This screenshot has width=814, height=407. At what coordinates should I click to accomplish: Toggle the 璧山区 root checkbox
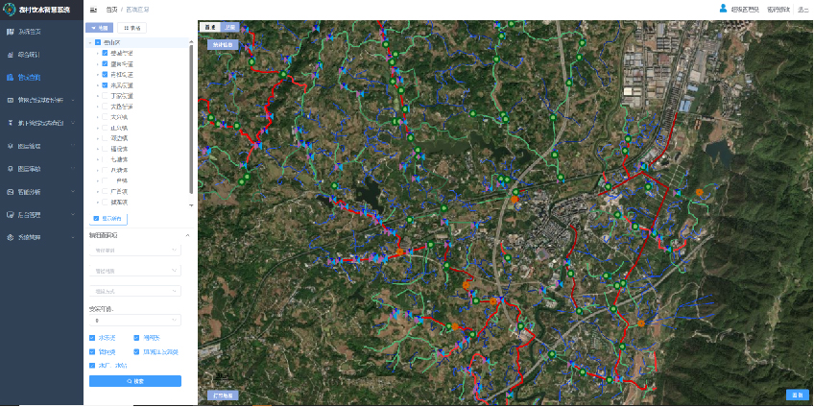point(98,42)
